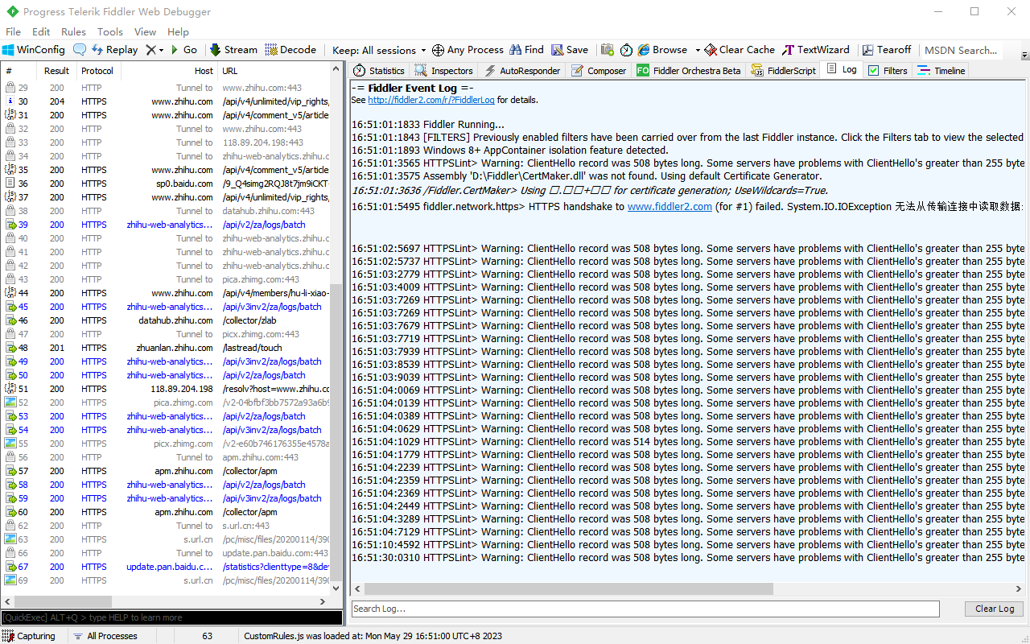Select session 46 datahub.zhihu.com

click(166, 320)
